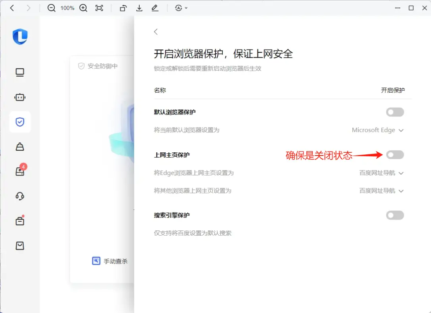The image size is (431, 313).
Task: Select the shield protection sidebar icon
Action: pos(20,122)
